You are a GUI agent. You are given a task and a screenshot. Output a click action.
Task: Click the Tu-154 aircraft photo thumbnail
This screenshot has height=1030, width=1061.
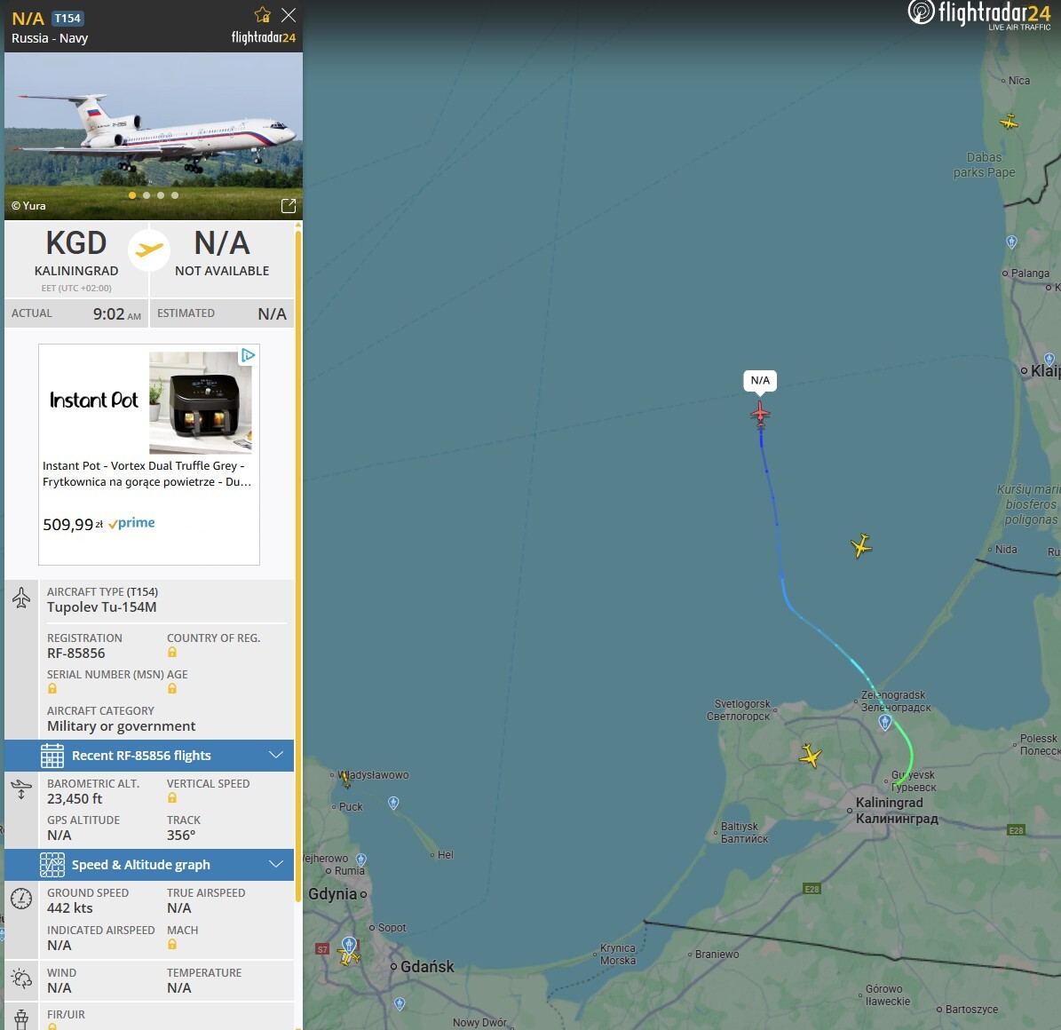click(x=154, y=136)
